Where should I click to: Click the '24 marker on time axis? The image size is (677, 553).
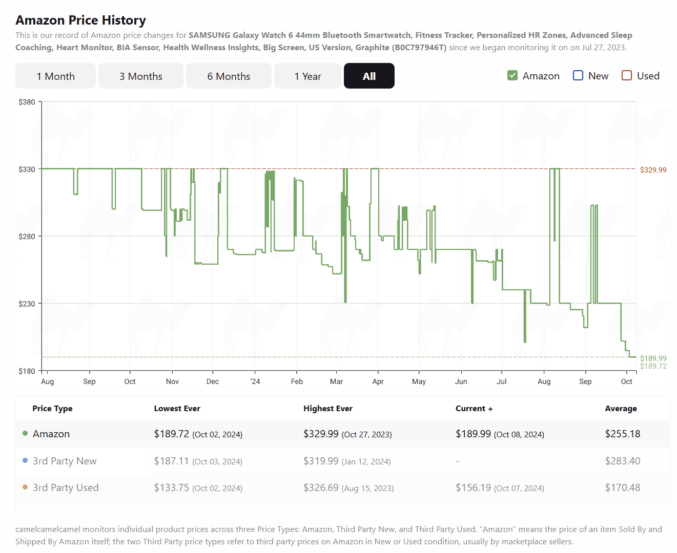[255, 381]
